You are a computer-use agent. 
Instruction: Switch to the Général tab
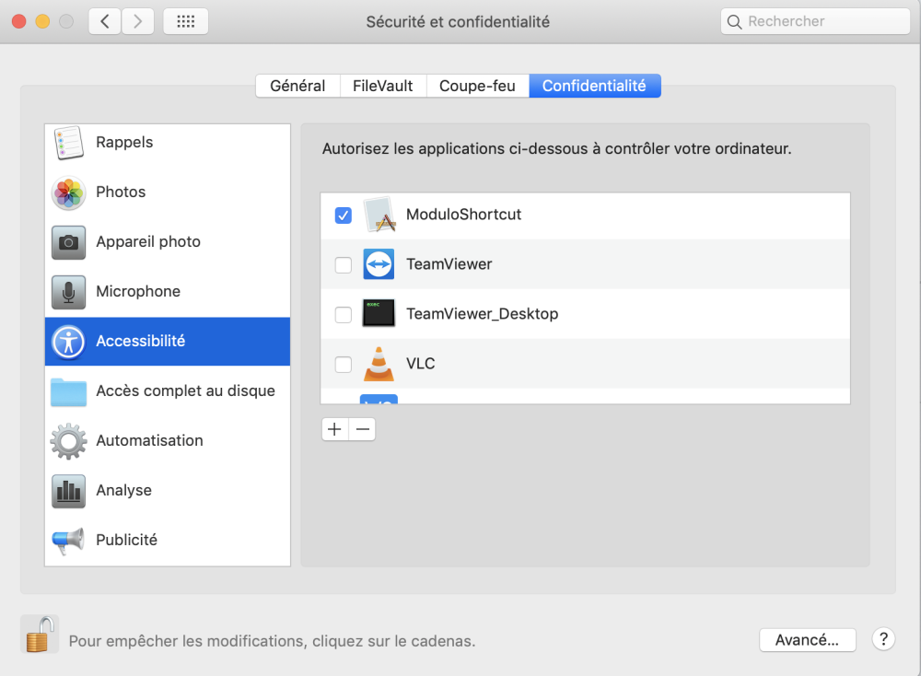(x=297, y=86)
